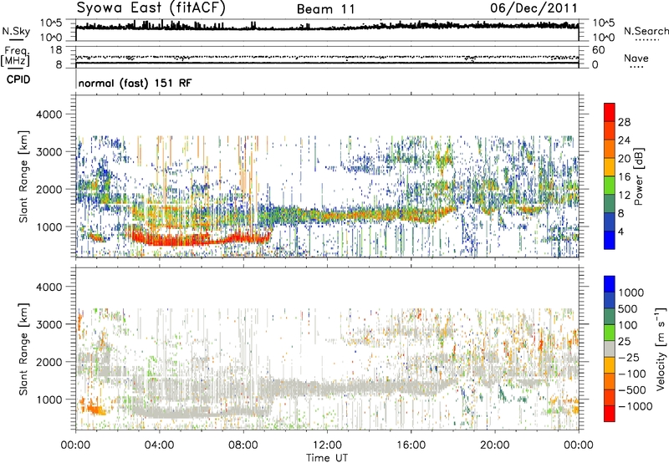Click the '12:00' time axis label
Image resolution: width=669 pixels, height=463 pixels.
(327, 445)
